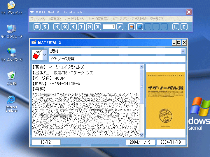This screenshot has height=157, width=210.
Task: Jump to the first card
Action: click(57, 27)
